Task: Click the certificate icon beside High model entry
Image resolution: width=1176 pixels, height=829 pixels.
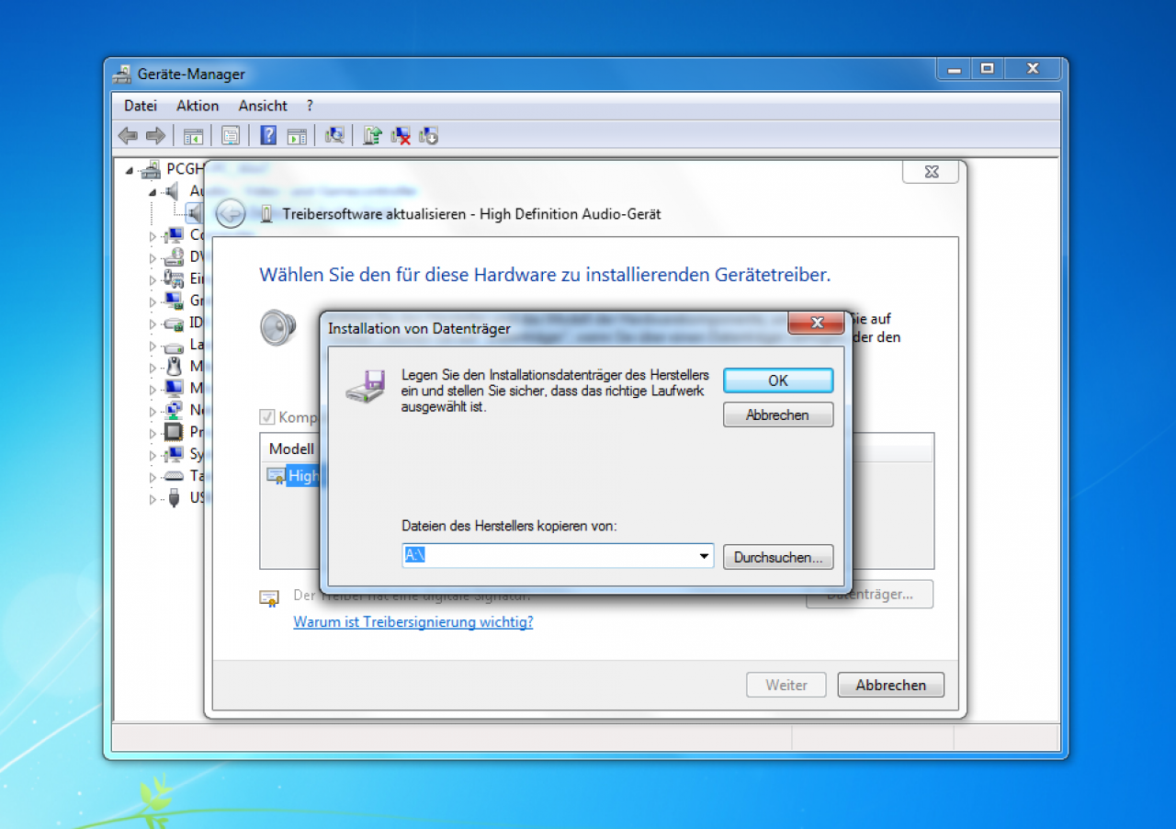Action: coord(276,475)
